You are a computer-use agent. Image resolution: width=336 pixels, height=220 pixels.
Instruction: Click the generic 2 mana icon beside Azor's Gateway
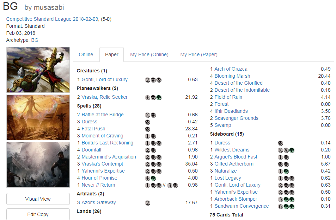pos(148,203)
